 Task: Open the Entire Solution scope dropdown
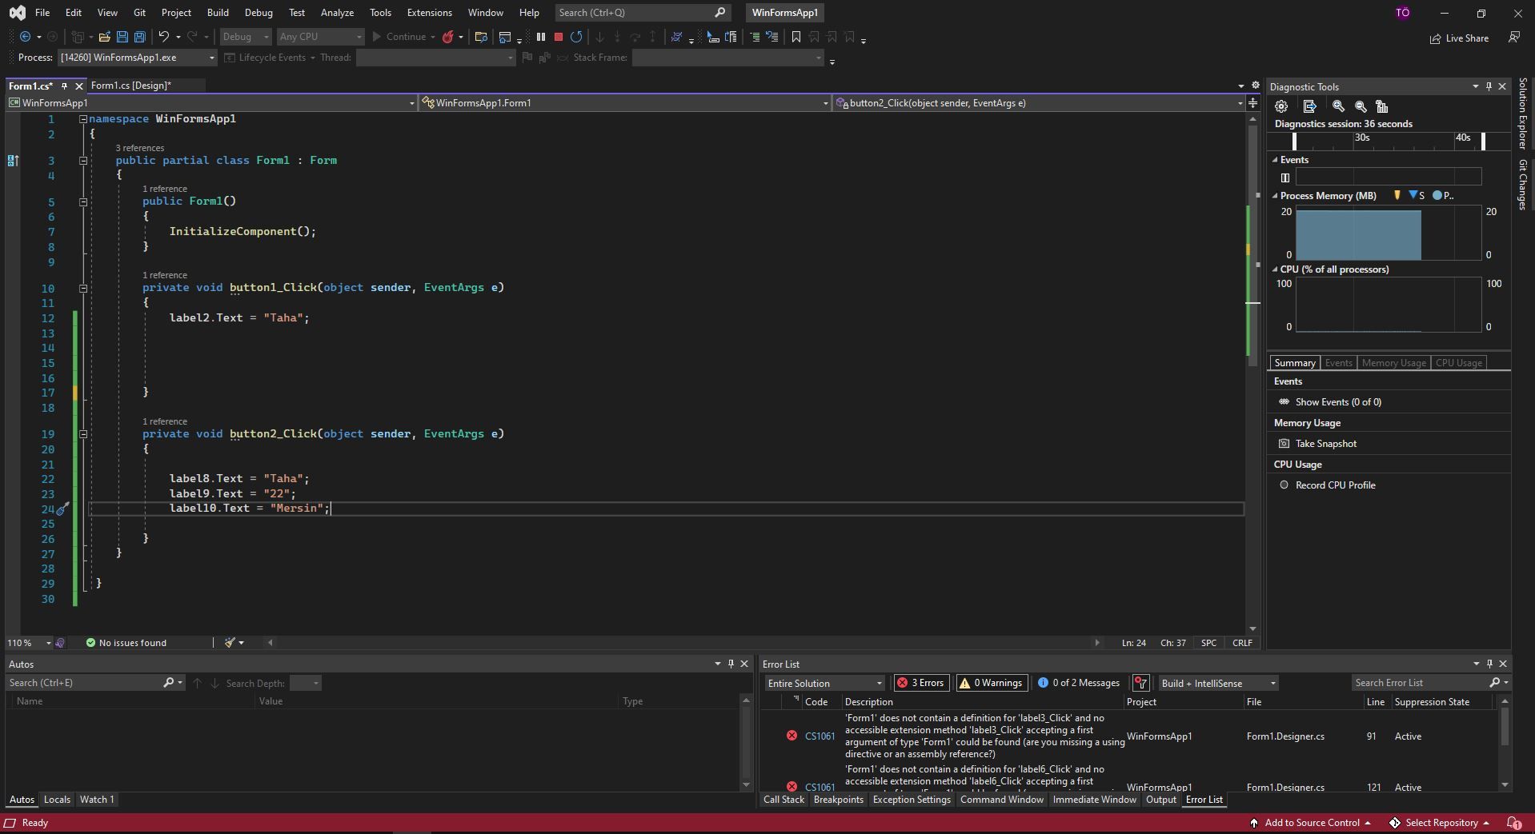[824, 683]
